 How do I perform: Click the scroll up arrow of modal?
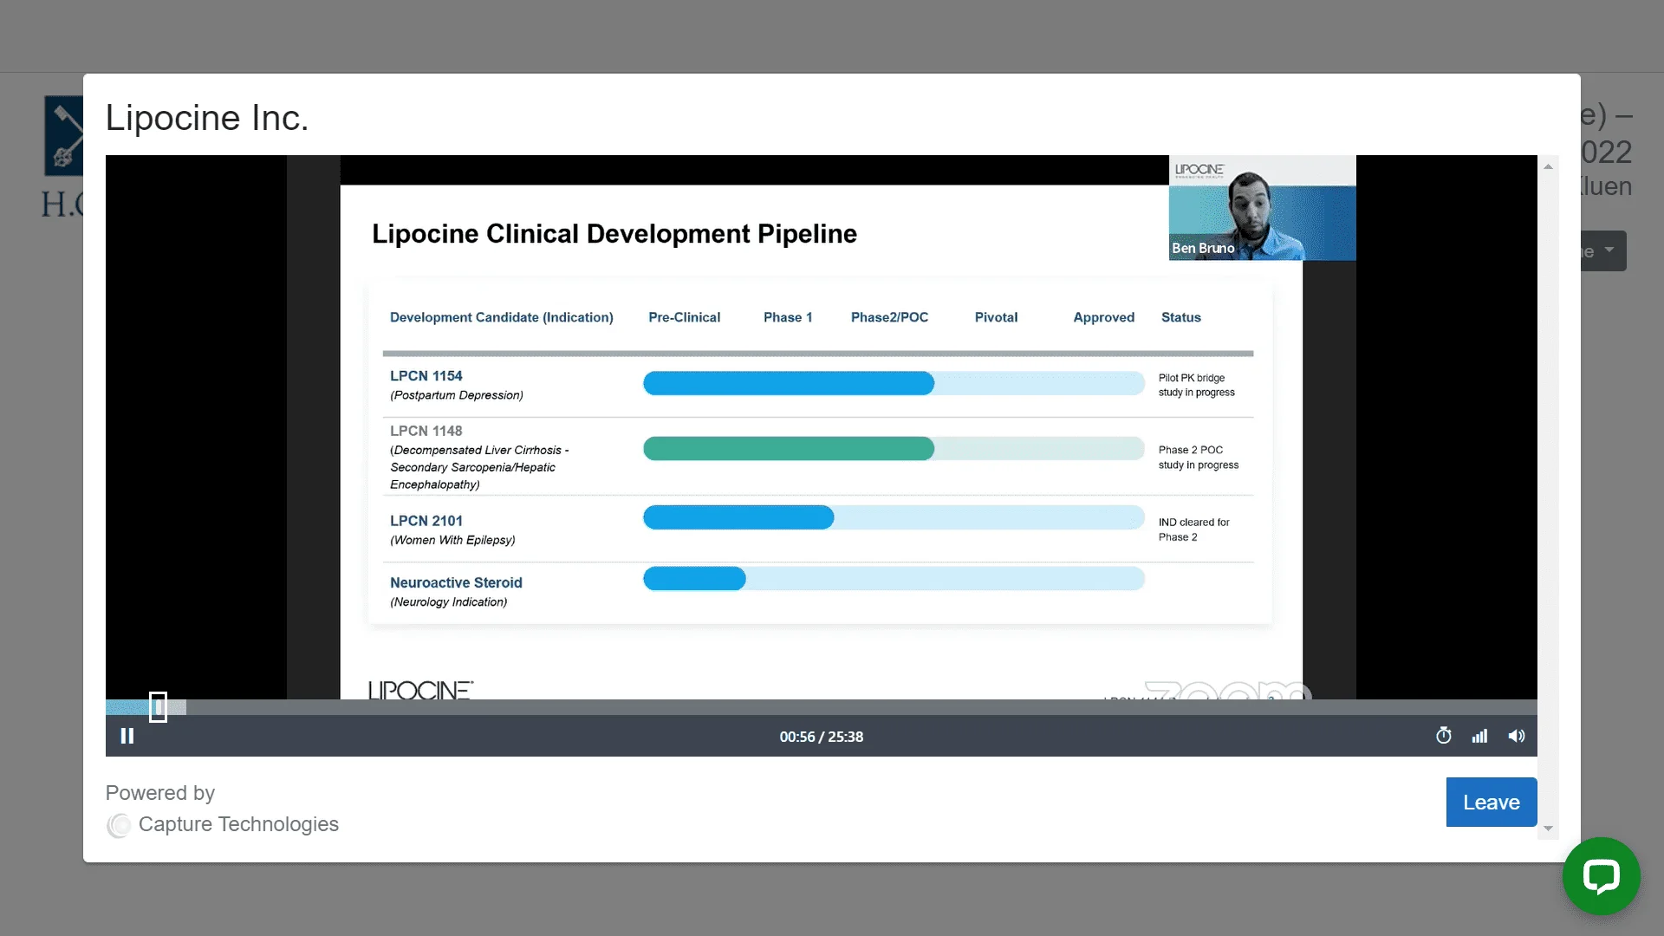1548,166
